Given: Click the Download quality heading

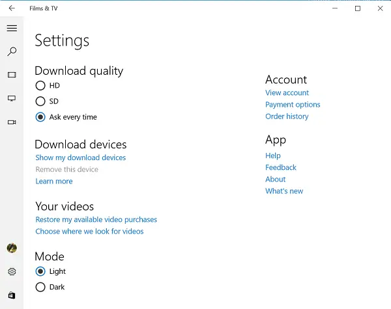Looking at the screenshot, I should click(79, 71).
